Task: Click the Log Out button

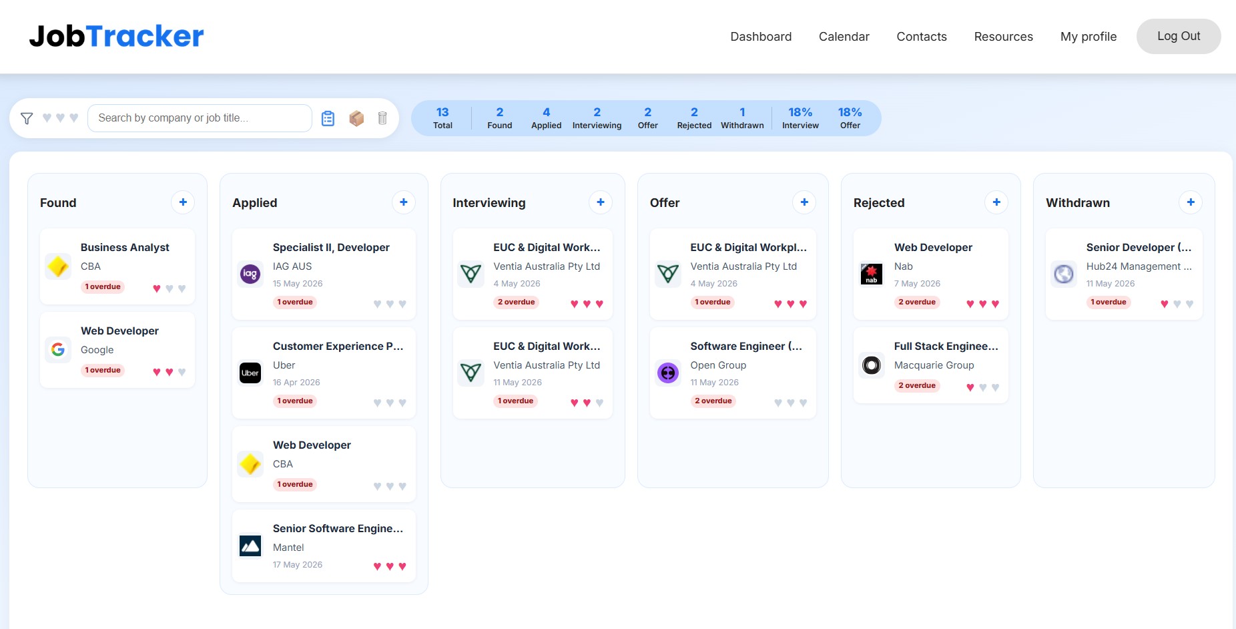Action: [1179, 36]
